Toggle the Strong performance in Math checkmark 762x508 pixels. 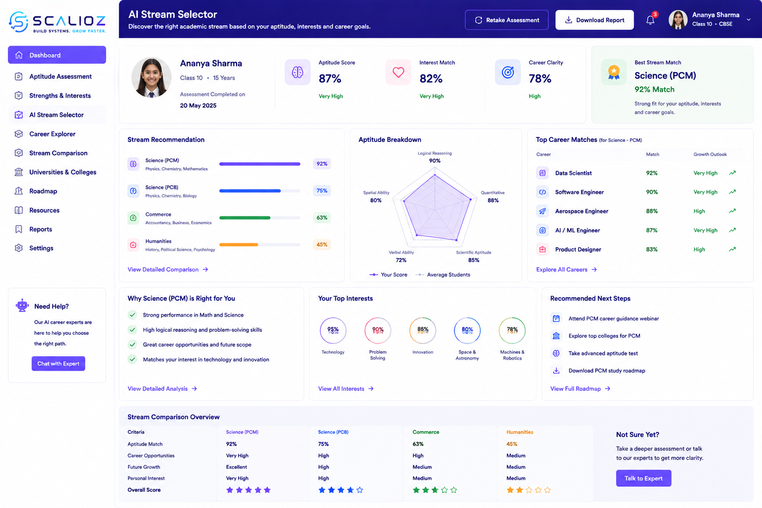(132, 315)
